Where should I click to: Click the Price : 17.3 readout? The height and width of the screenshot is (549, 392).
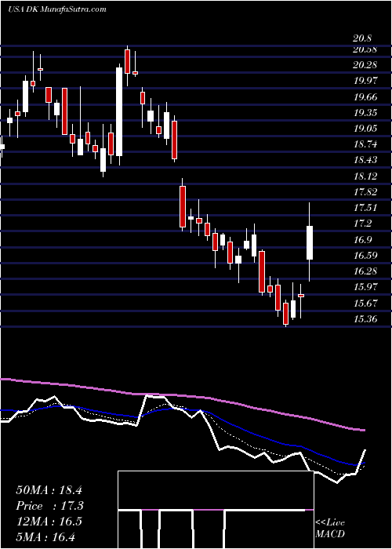coord(49,506)
